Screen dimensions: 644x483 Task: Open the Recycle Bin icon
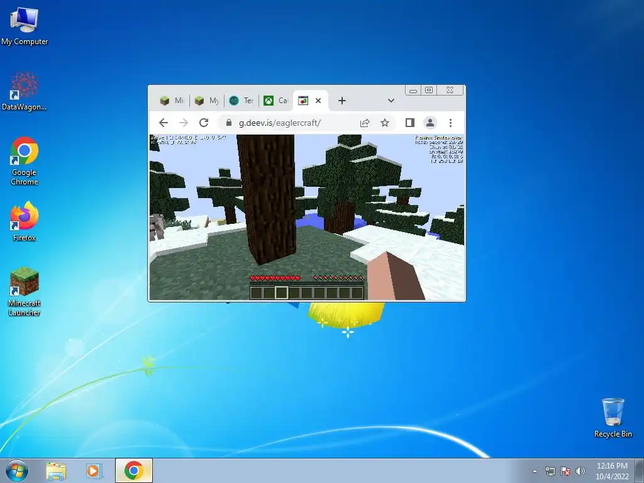pos(613,418)
